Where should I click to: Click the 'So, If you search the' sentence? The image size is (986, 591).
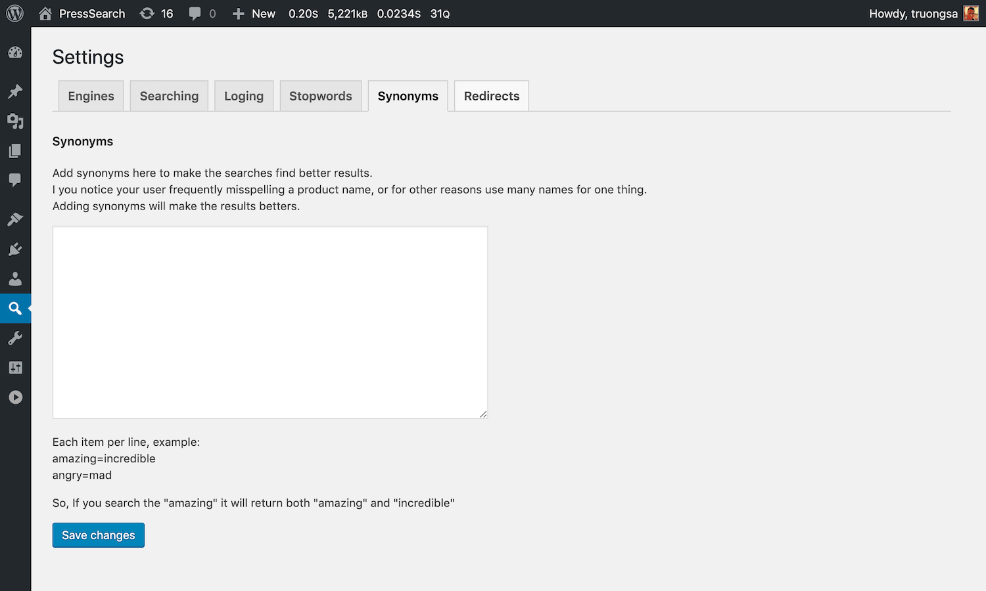coord(254,503)
